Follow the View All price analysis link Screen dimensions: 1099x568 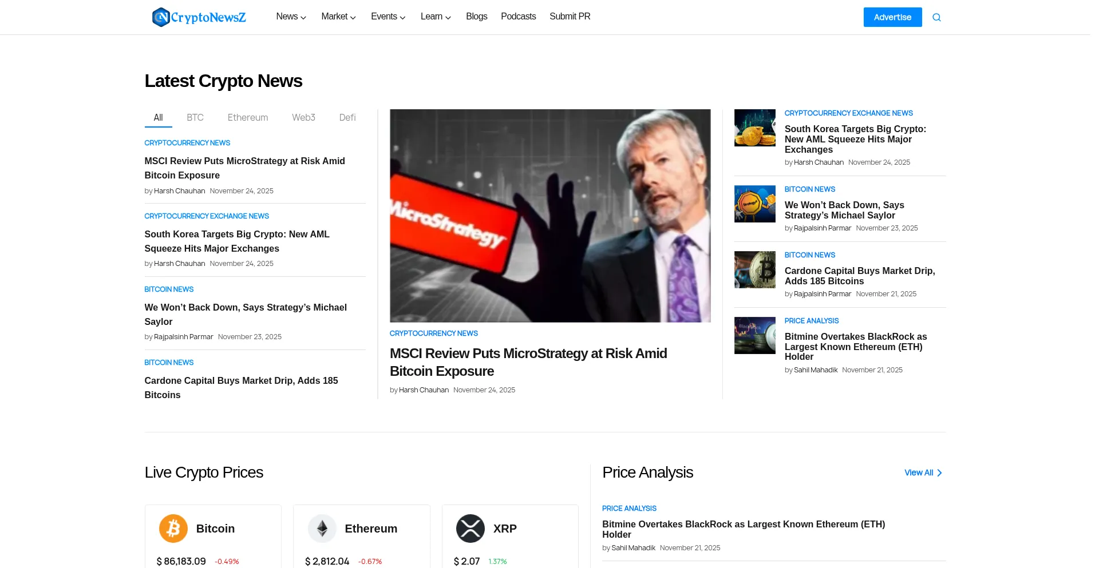[922, 472]
